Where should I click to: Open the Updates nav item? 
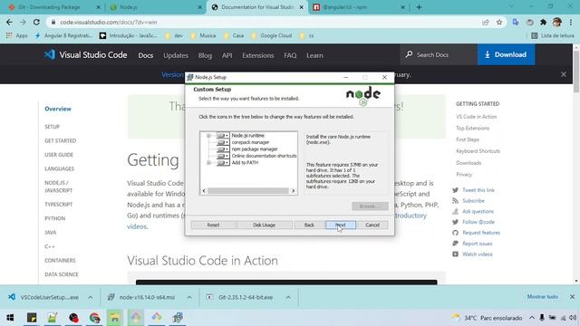176,55
